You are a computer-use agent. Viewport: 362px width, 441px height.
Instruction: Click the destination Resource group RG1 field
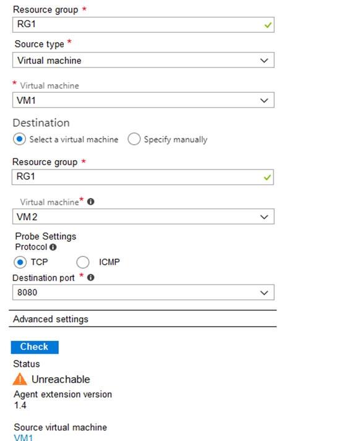142,177
